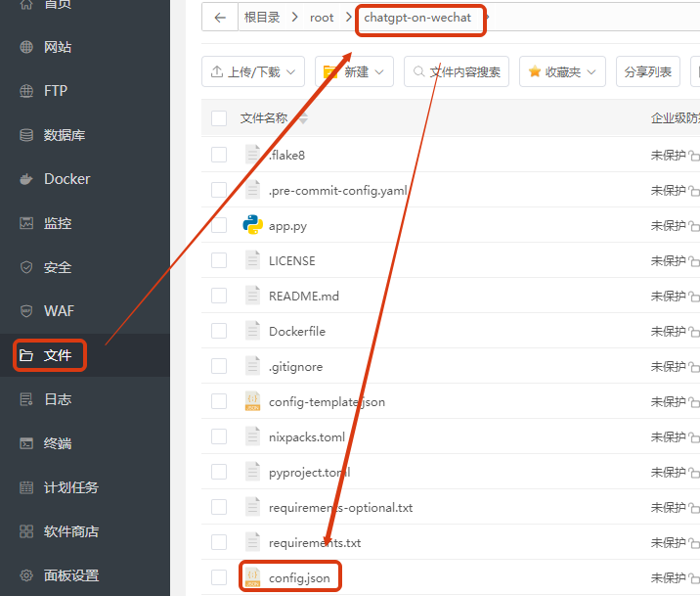Viewport: 700px width, 596px height.
Task: Open the requirements.txt file link
Action: pyautogui.click(x=315, y=542)
